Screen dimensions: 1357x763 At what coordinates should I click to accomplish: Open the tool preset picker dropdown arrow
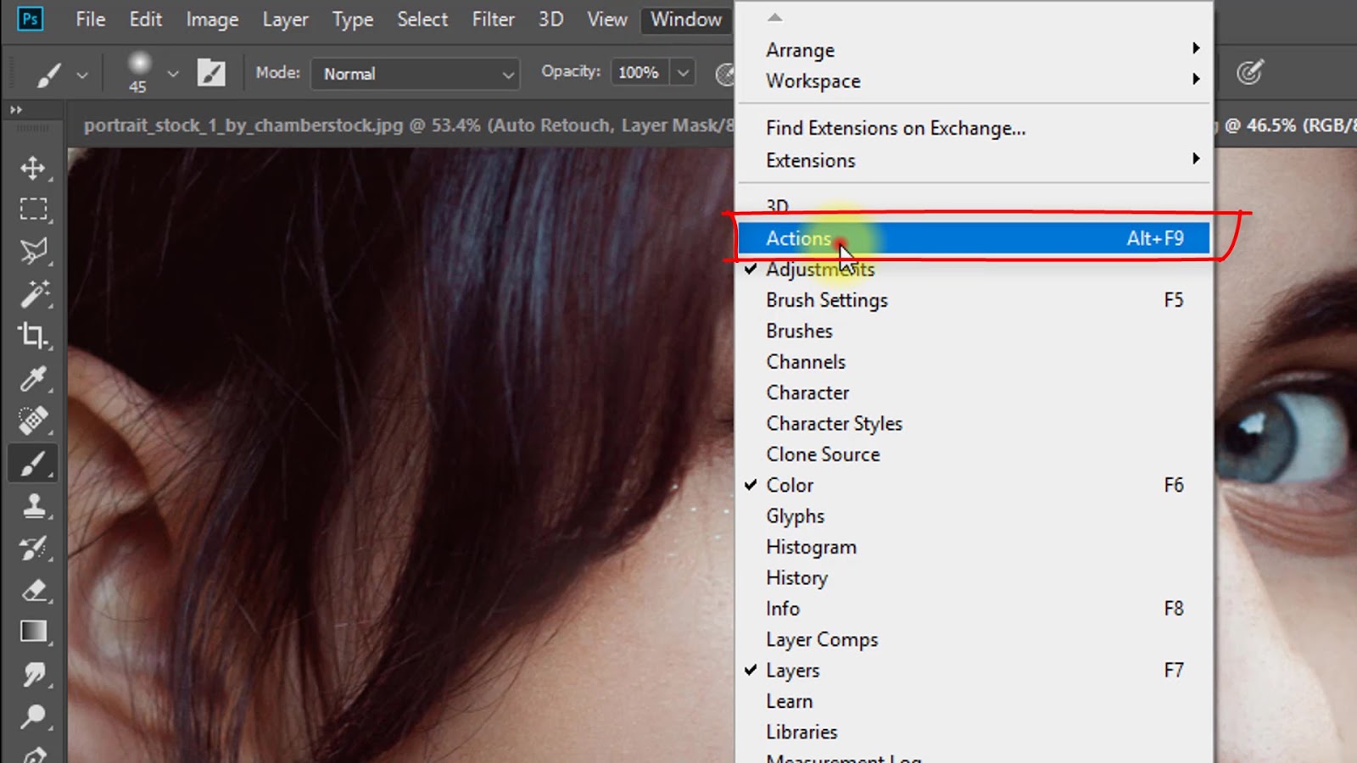click(x=82, y=75)
